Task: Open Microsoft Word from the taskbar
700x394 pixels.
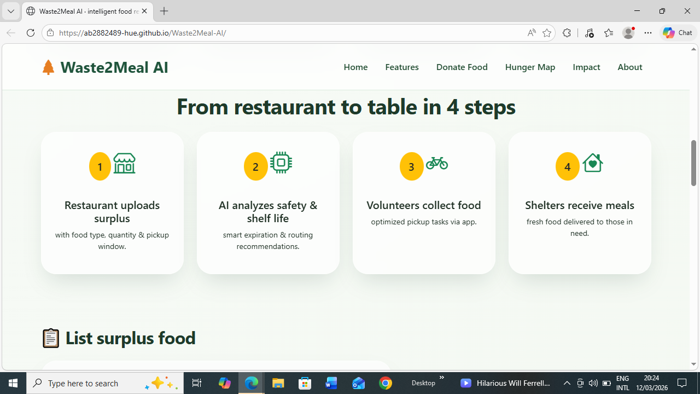Action: 331,383
